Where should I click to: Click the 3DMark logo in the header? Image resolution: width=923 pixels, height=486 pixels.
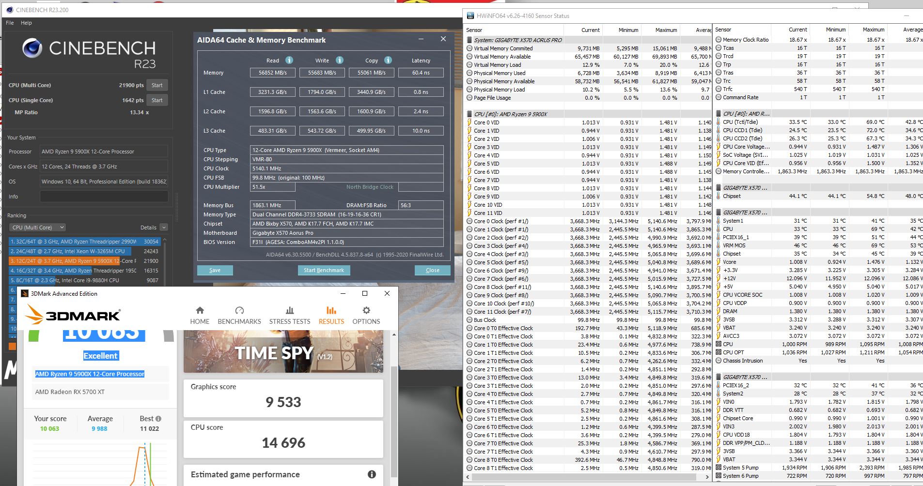point(73,315)
